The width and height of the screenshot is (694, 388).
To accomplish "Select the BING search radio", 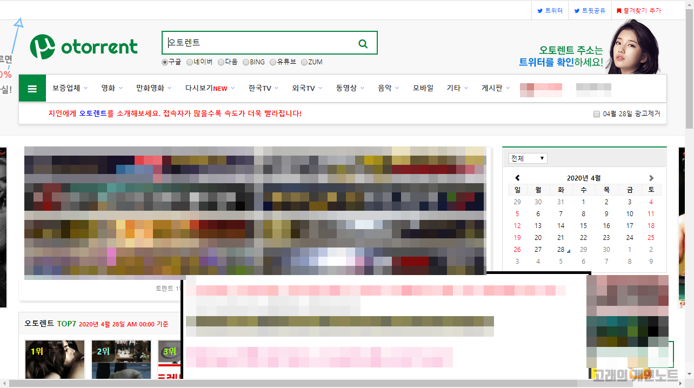I will pyautogui.click(x=246, y=62).
